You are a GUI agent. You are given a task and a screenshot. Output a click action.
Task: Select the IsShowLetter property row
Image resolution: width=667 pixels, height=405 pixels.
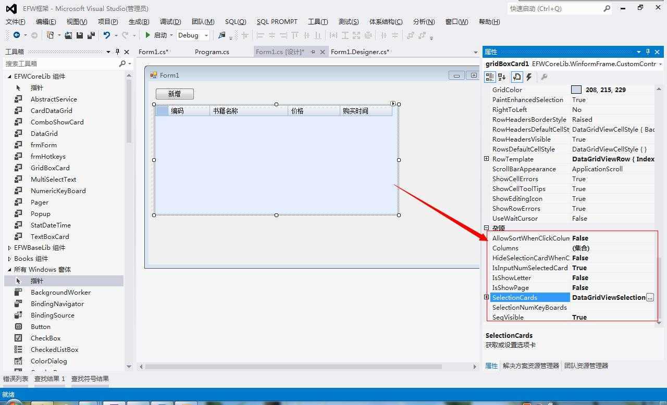572,277
